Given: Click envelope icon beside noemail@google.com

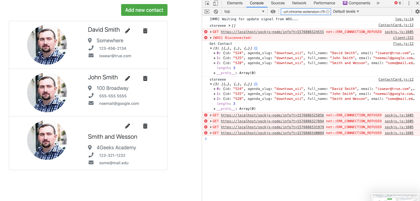Looking at the screenshot, I should [x=91, y=103].
